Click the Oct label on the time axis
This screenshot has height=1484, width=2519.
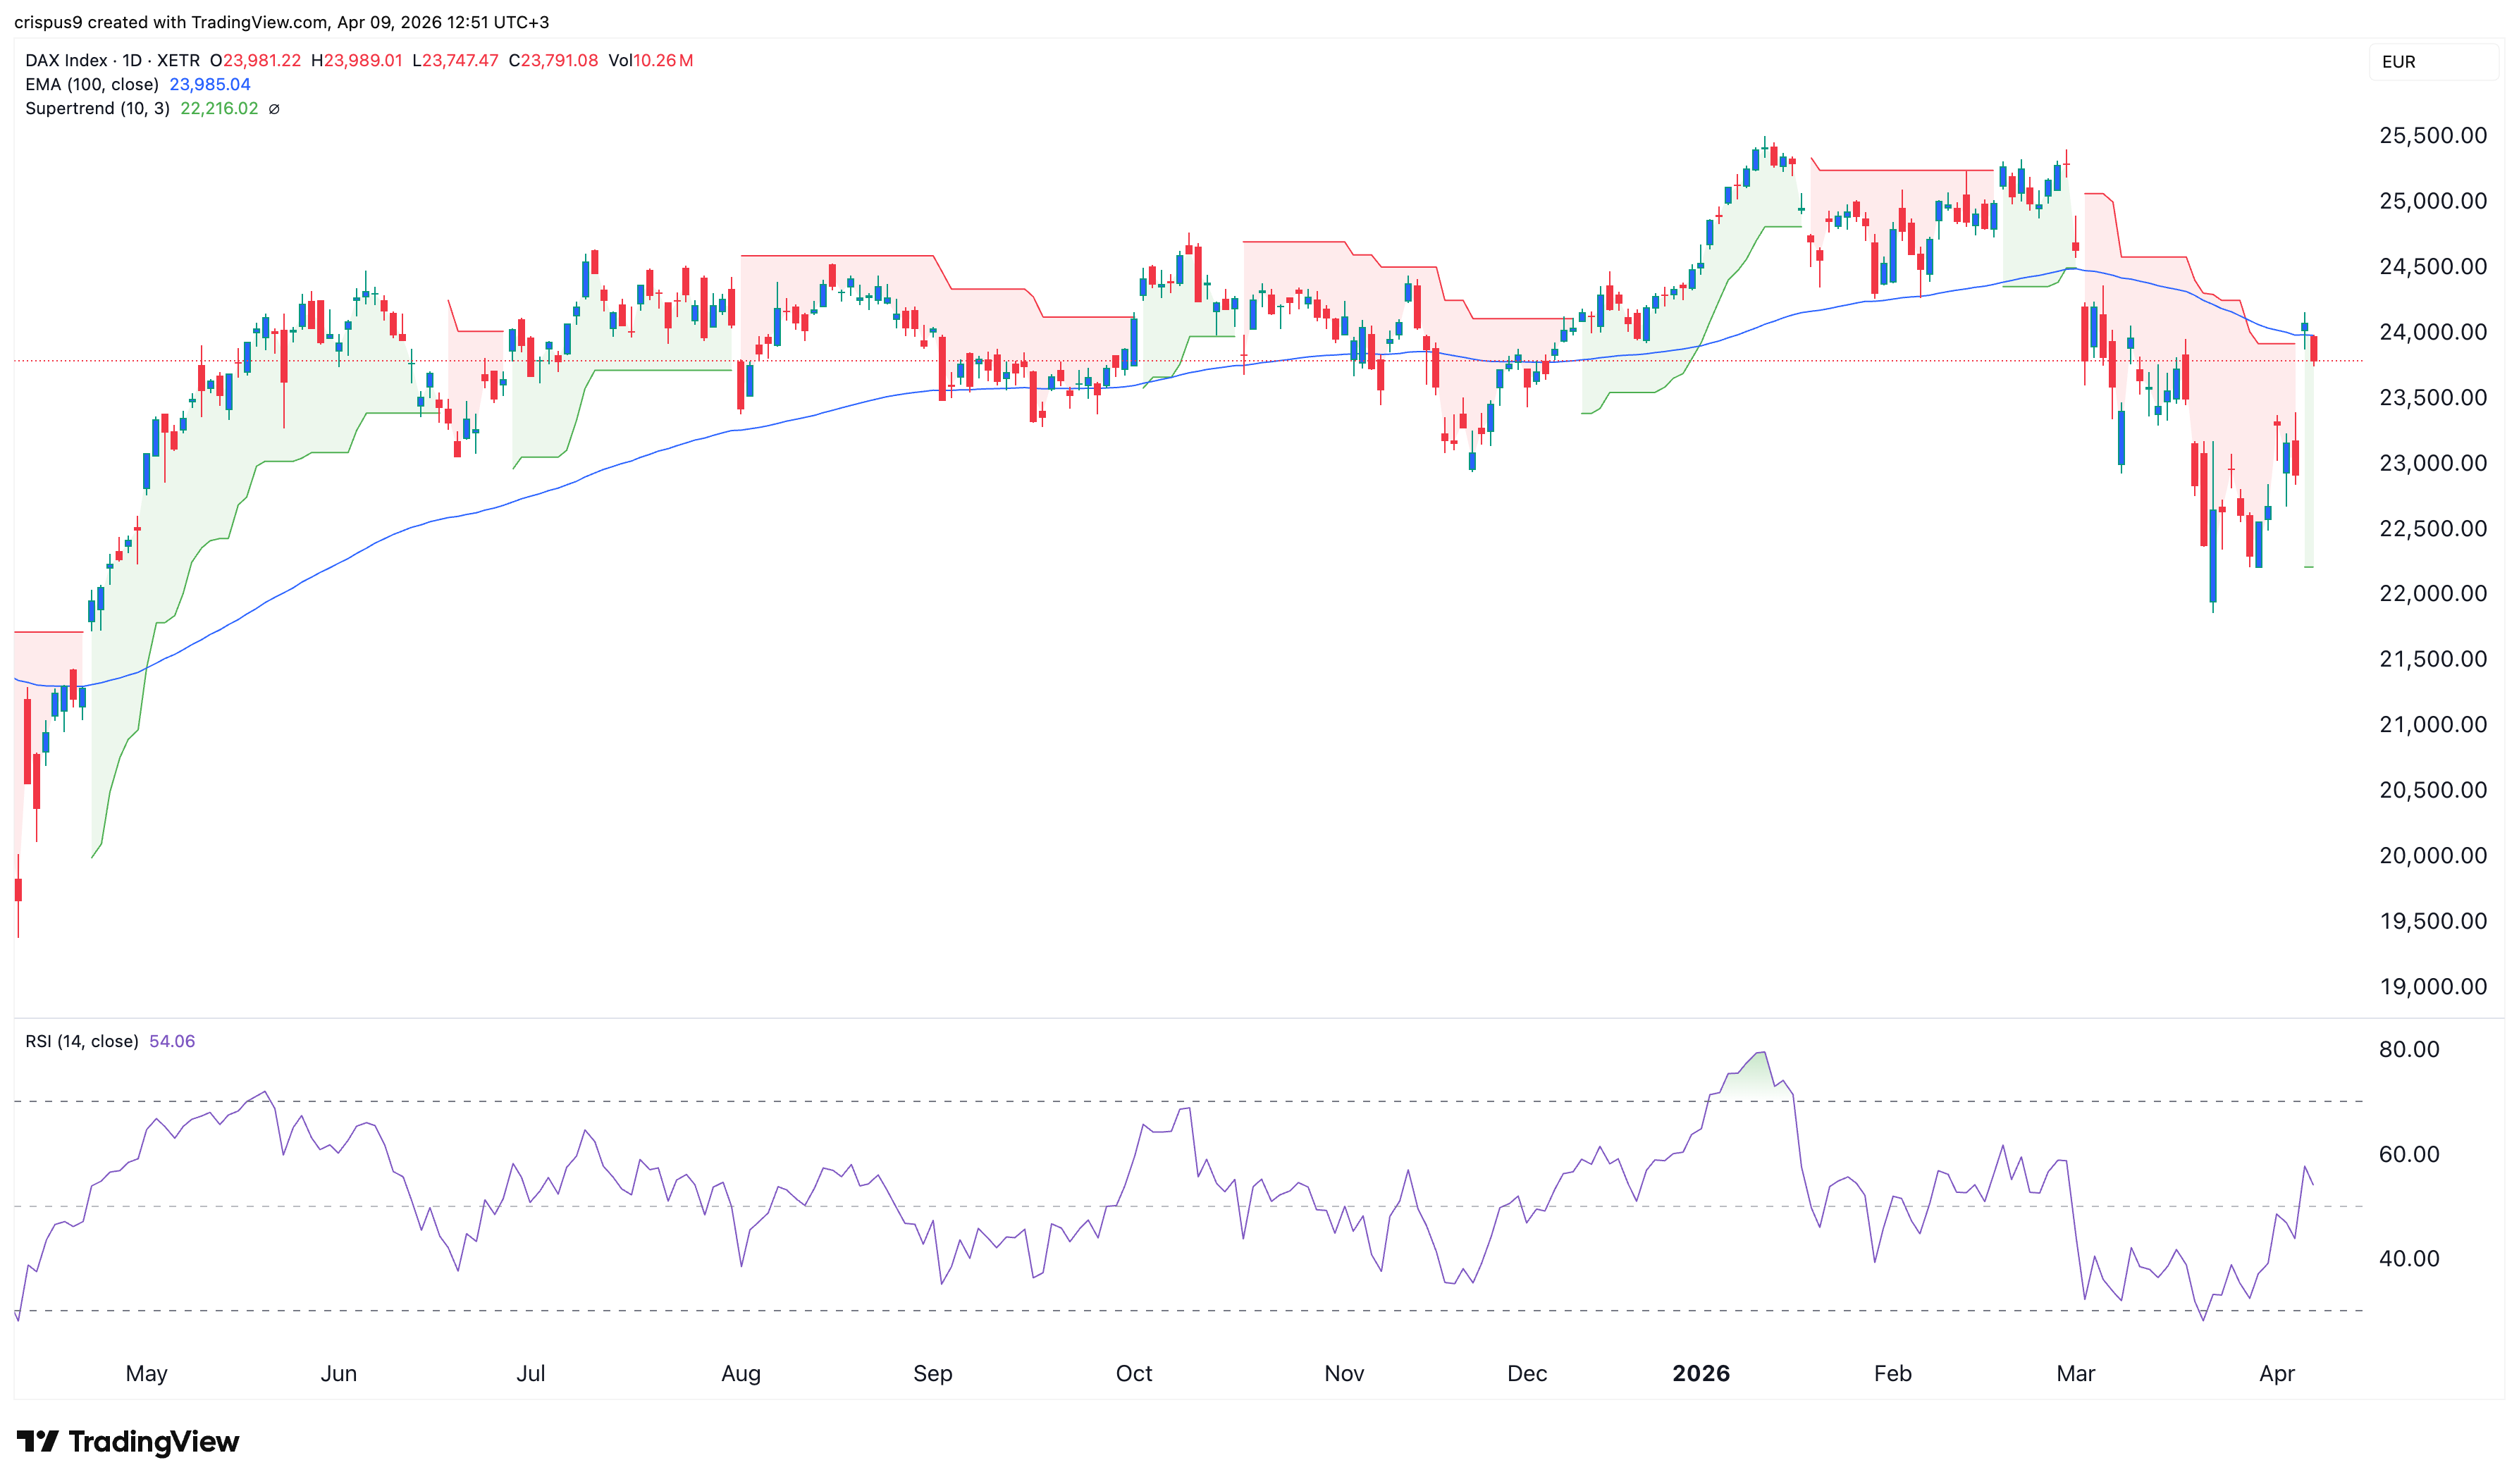click(x=1133, y=1373)
